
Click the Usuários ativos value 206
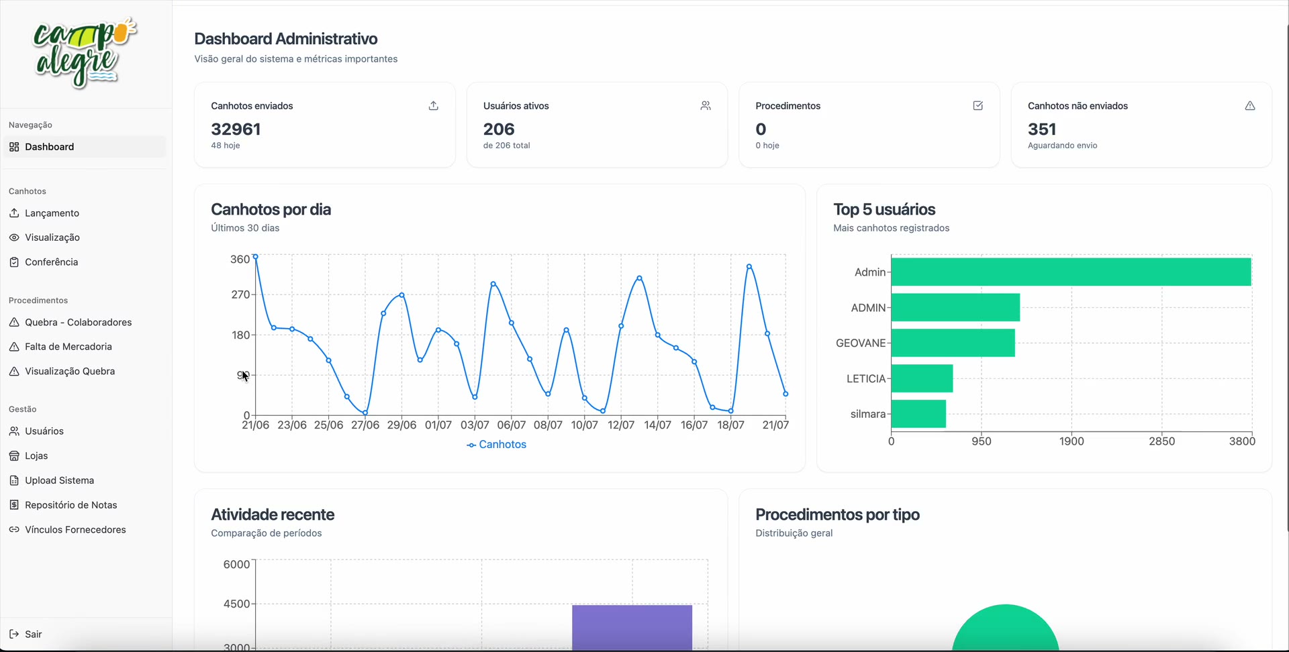tap(499, 129)
